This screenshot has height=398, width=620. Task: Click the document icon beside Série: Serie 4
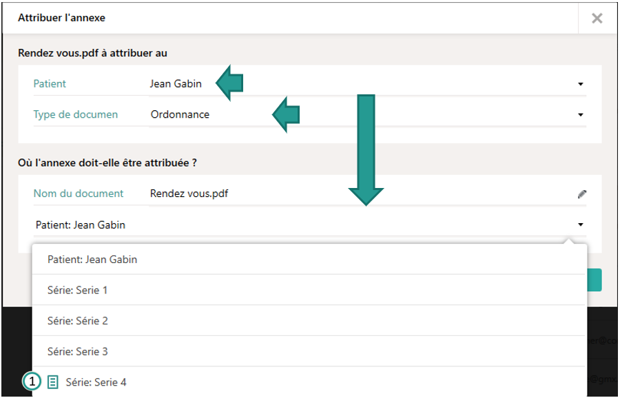52,382
